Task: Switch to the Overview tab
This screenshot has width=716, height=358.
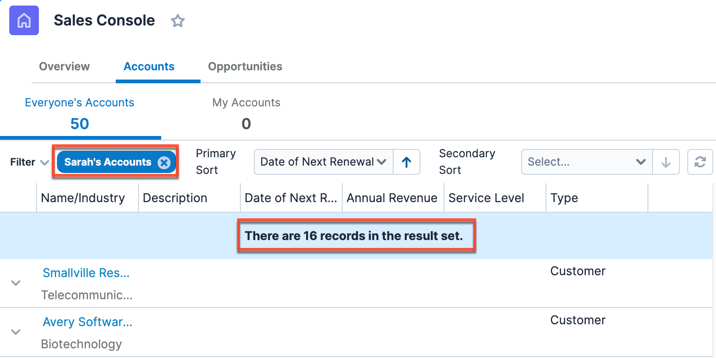Action: point(64,67)
